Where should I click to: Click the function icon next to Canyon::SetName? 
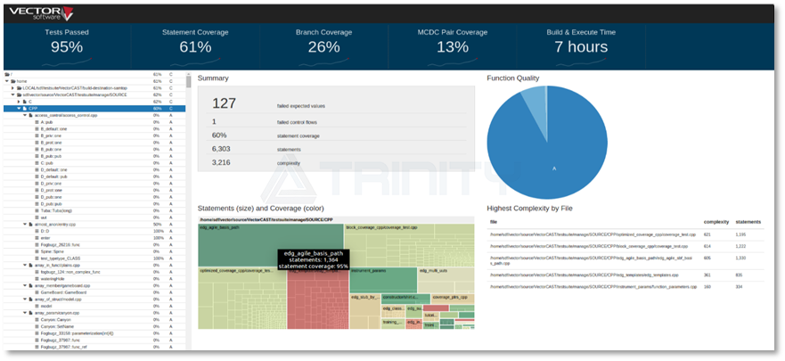click(37, 326)
